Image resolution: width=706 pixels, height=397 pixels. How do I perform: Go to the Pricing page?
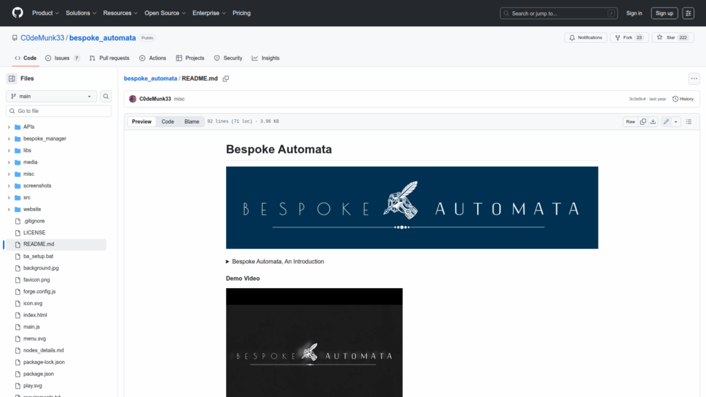[241, 13]
